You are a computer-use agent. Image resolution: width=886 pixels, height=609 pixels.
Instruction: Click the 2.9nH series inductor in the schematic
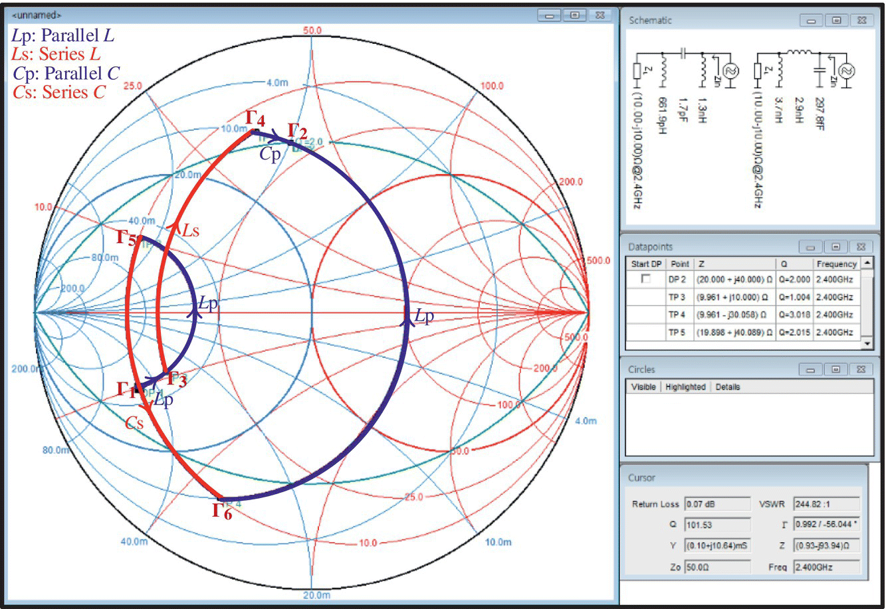click(x=799, y=52)
